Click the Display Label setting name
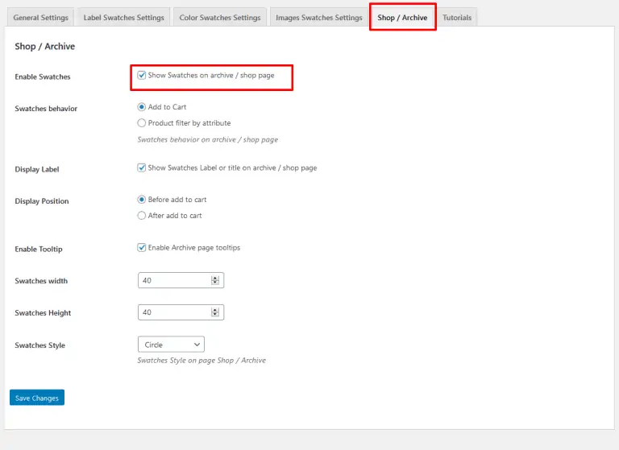619x450 pixels. pyautogui.click(x=37, y=169)
